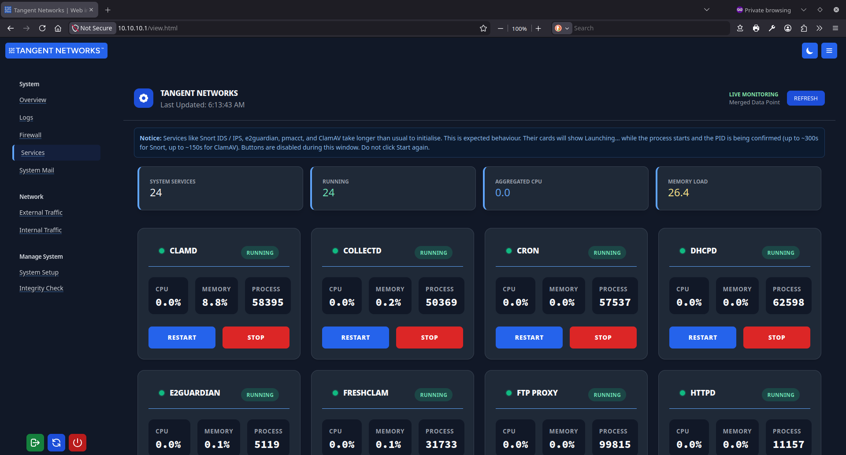The width and height of the screenshot is (846, 455).
Task: Decrease page zoom with the minus control
Action: click(x=500, y=28)
